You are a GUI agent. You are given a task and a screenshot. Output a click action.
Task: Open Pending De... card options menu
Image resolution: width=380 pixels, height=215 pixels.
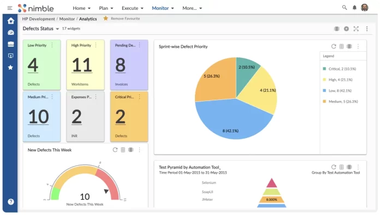(139, 45)
